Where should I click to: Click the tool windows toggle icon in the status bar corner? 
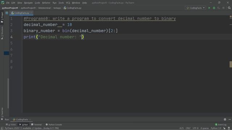click(2, 128)
